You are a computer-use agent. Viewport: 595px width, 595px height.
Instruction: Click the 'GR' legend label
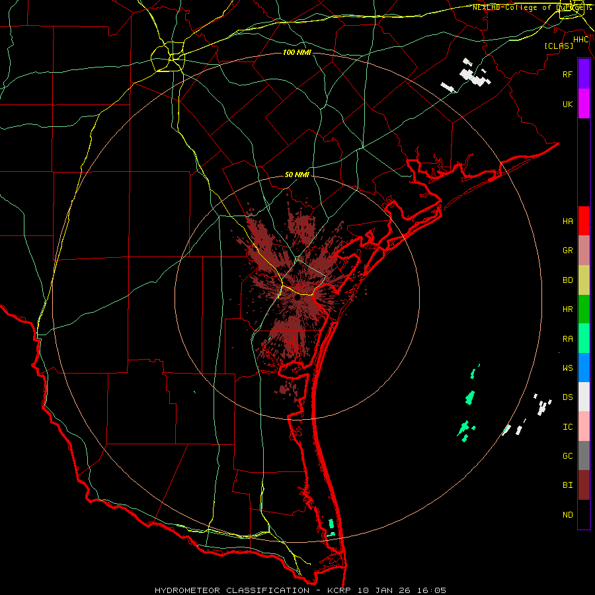(x=568, y=251)
